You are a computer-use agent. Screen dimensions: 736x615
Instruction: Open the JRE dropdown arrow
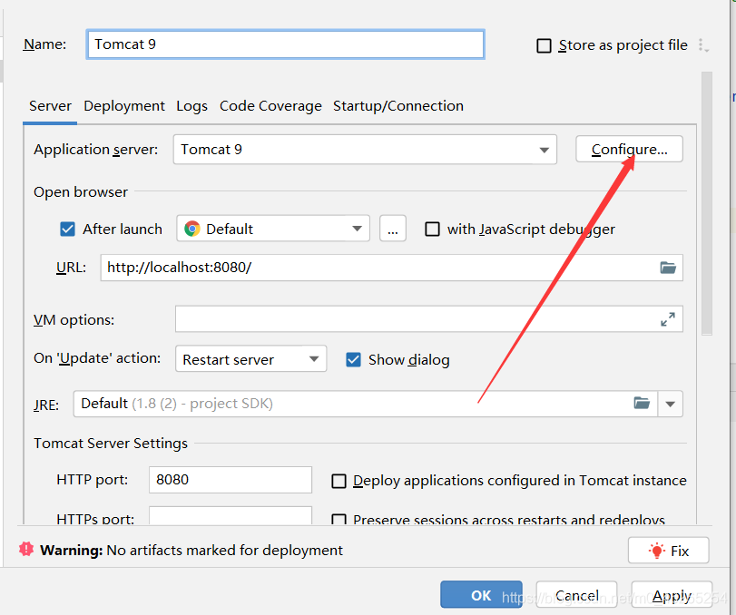pos(672,404)
